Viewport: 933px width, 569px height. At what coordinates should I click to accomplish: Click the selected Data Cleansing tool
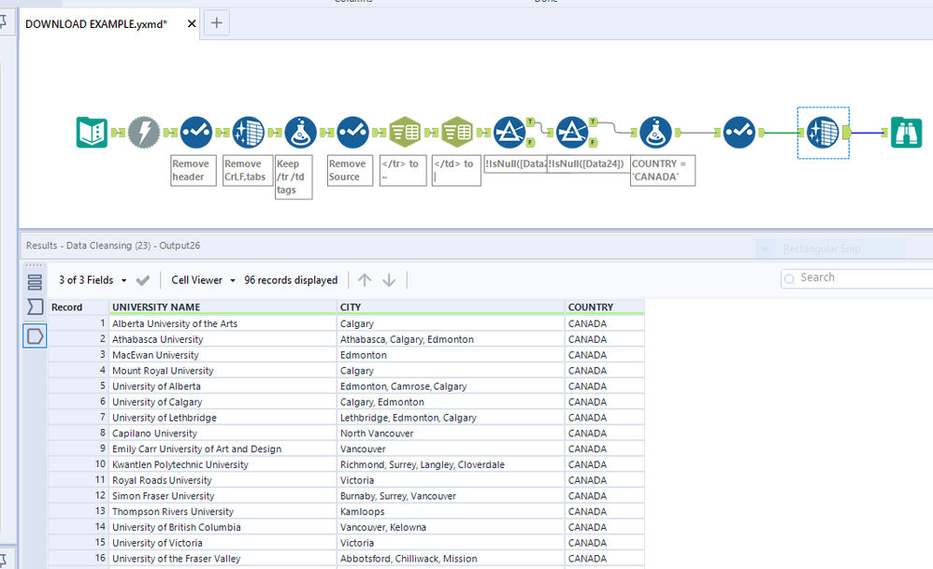pos(823,133)
